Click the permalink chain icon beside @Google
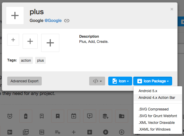 pos(67,21)
